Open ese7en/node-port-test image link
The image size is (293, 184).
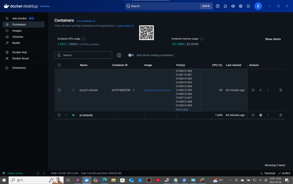[157, 90]
